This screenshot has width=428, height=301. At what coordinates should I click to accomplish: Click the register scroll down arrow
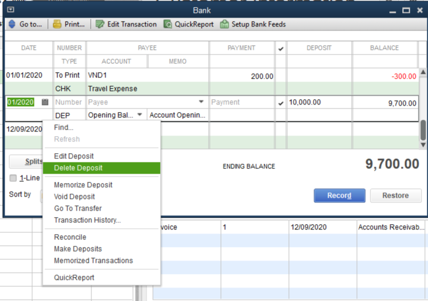pyautogui.click(x=423, y=145)
